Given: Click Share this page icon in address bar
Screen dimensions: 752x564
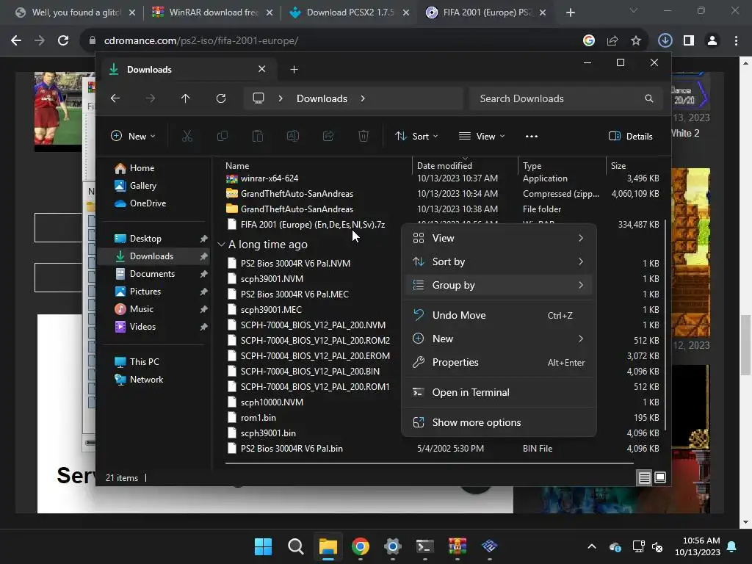Looking at the screenshot, I should (612, 41).
